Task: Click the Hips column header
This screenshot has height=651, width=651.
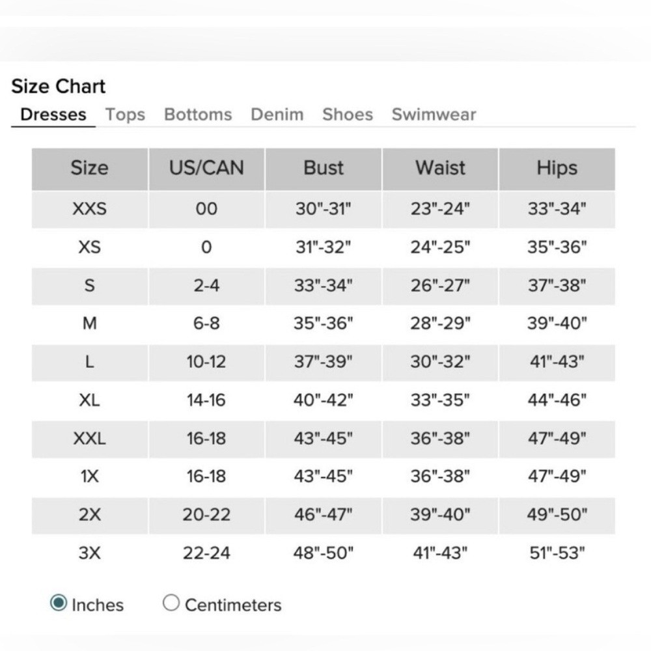Action: (557, 169)
